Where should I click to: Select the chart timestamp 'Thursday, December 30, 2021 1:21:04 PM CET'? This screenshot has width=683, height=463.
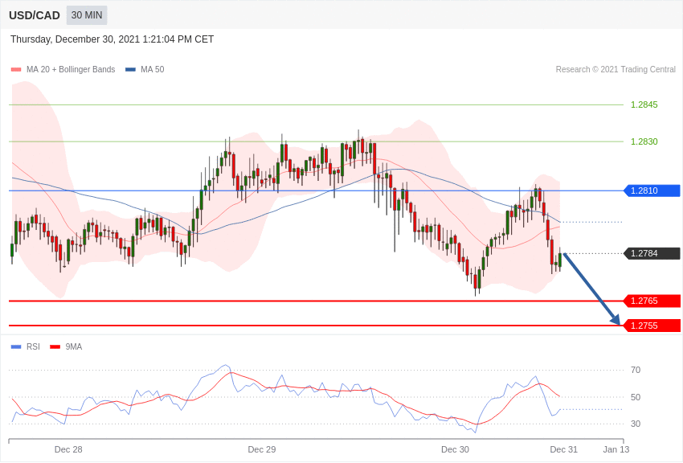[112, 39]
